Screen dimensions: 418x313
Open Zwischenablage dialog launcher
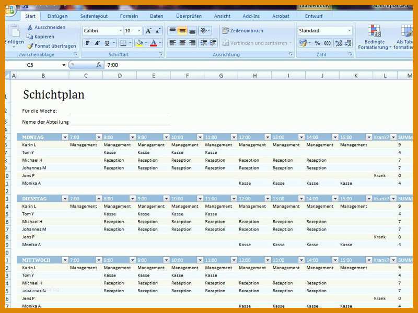(x=75, y=54)
